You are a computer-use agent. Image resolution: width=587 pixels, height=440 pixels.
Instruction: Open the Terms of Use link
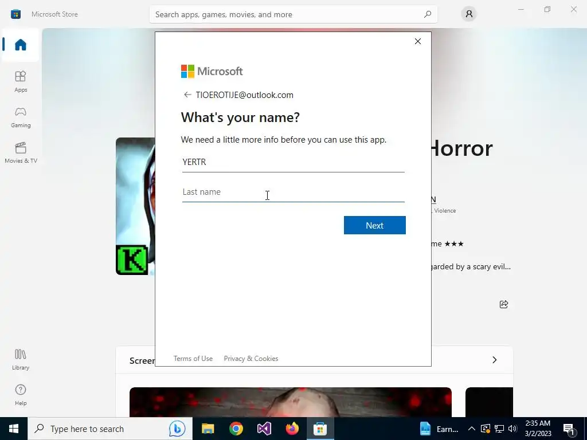193,359
